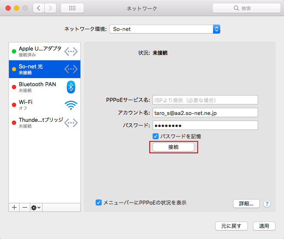Click the Thunderbolt bridge ethernet icon

(71, 123)
